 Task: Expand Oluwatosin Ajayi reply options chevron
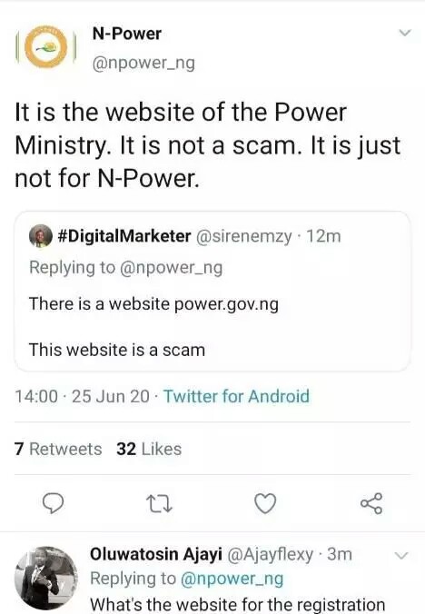401,555
